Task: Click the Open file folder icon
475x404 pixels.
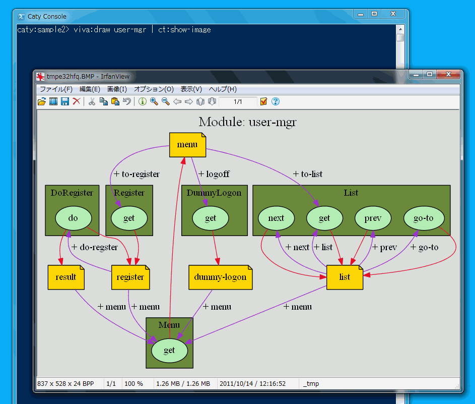Action: pyautogui.click(x=42, y=102)
